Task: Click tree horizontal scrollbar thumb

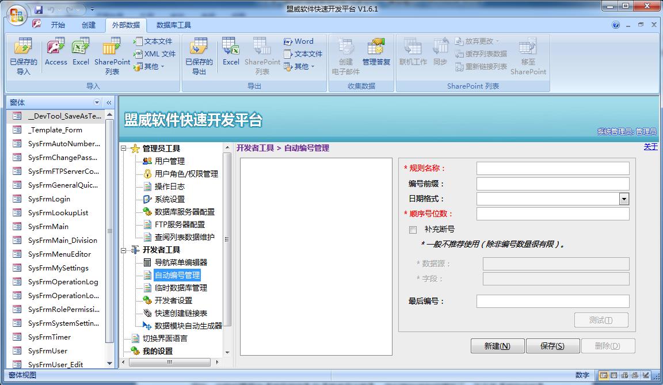Action: tap(170, 362)
